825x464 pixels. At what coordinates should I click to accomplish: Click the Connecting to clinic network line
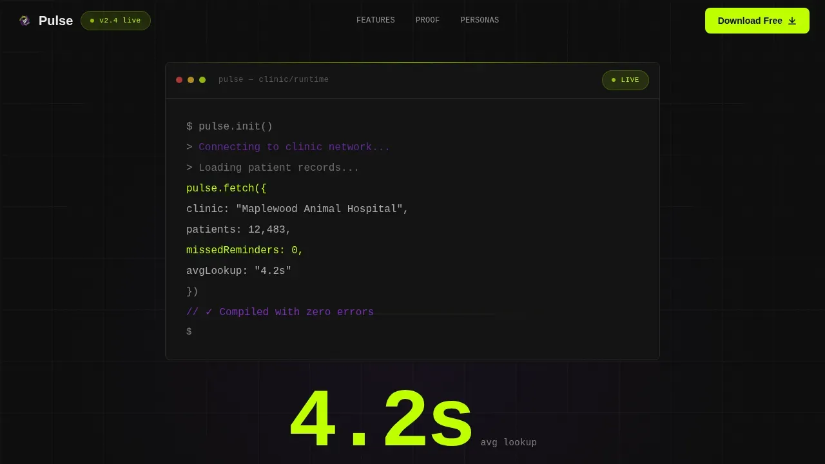288,147
